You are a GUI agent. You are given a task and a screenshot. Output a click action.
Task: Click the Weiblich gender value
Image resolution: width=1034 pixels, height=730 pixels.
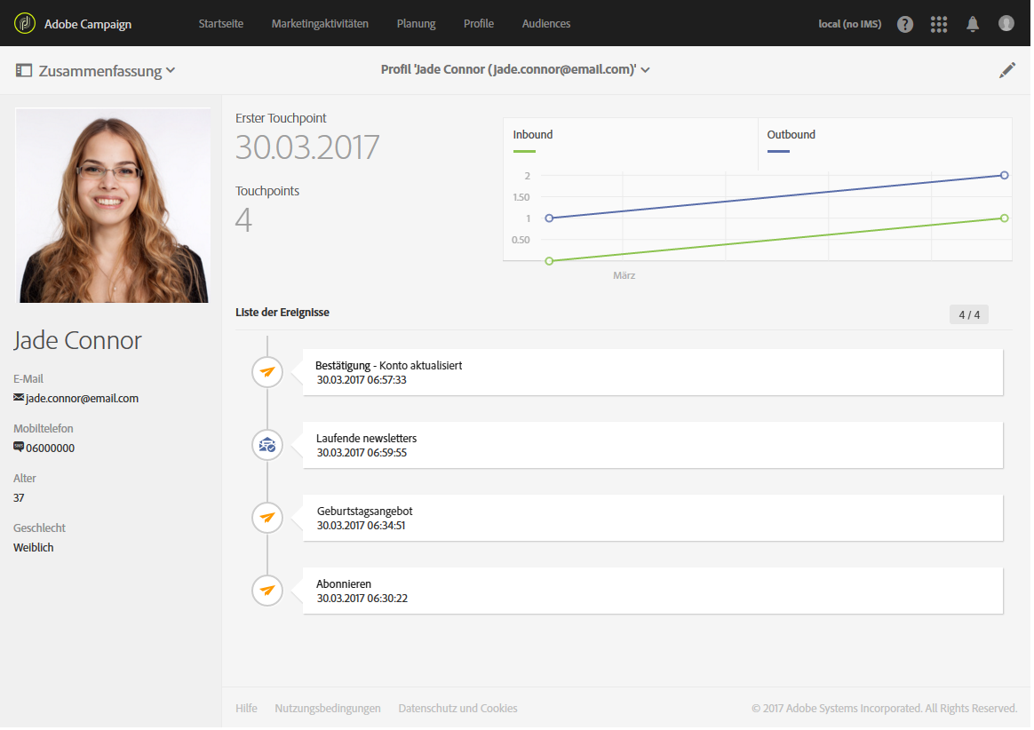coord(34,547)
